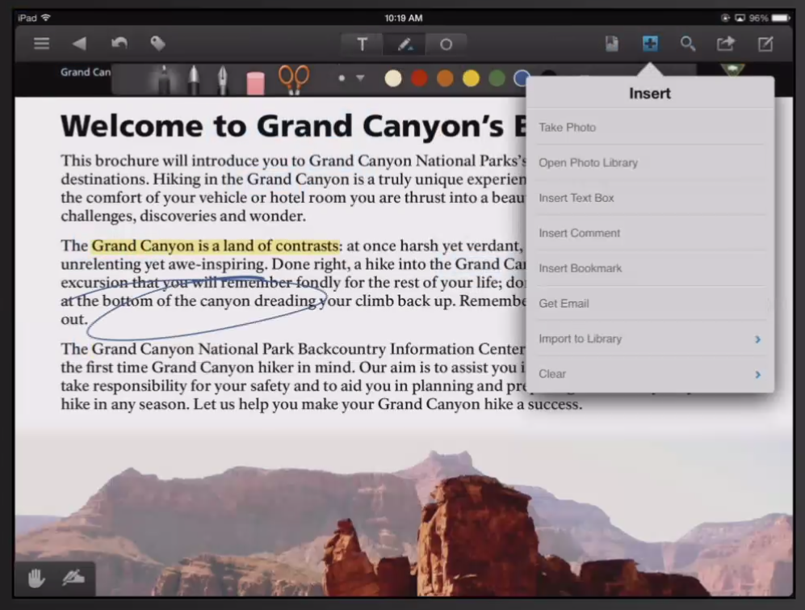805x610 pixels.
Task: Tap the blue circled ink annotation
Action: pos(205,309)
